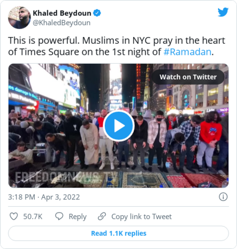Click the Khaled Beydoun display name

(x=62, y=13)
